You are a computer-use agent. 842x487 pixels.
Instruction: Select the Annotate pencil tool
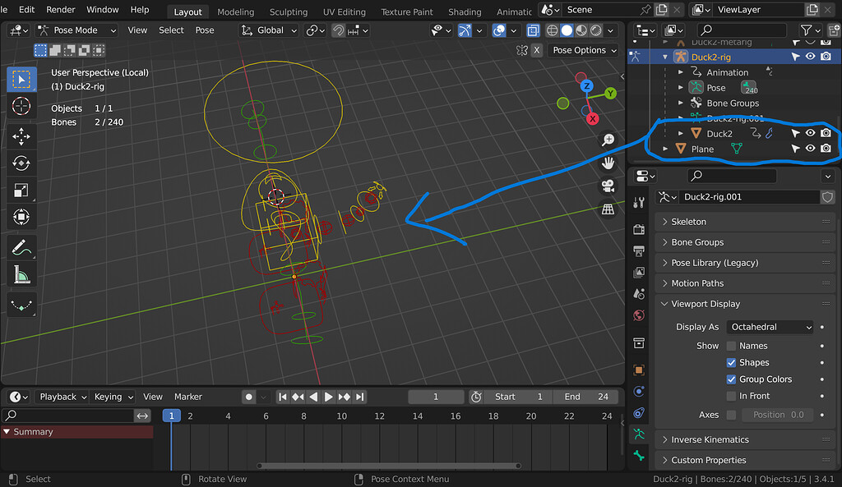click(x=21, y=246)
